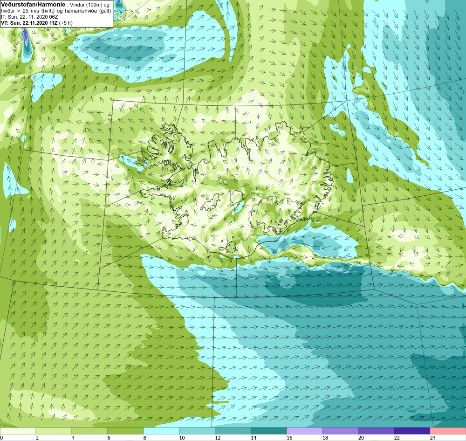Click the 16–18 m/s lavender swatch
466x441 pixels.
[x=305, y=431]
